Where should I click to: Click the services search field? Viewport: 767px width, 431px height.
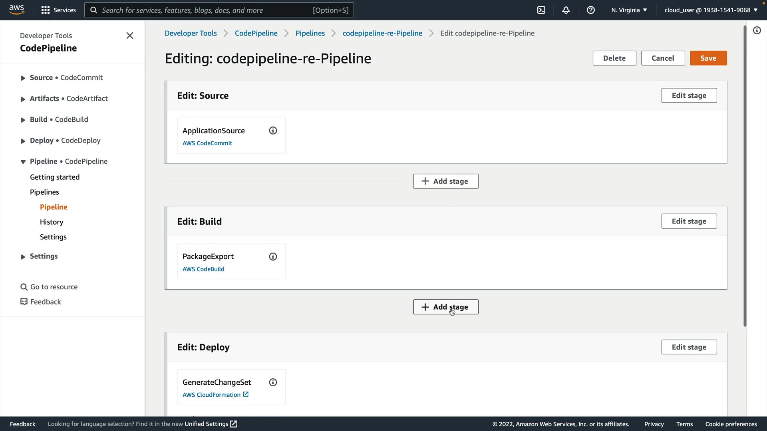coord(219,10)
